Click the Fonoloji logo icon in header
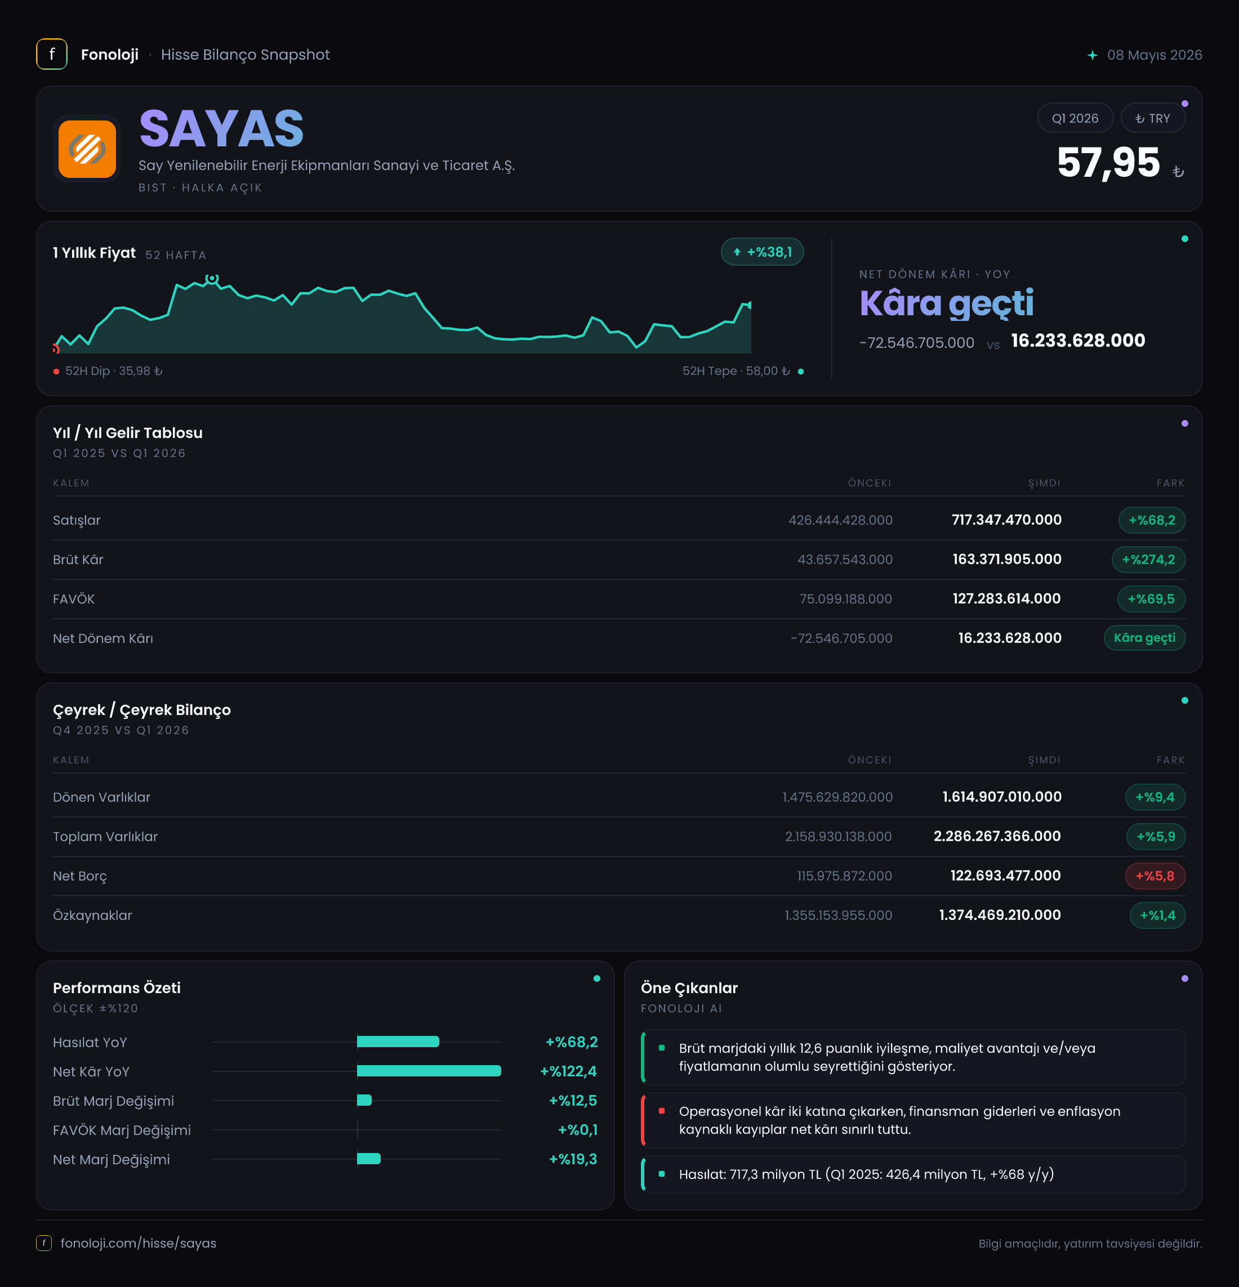 [51, 55]
